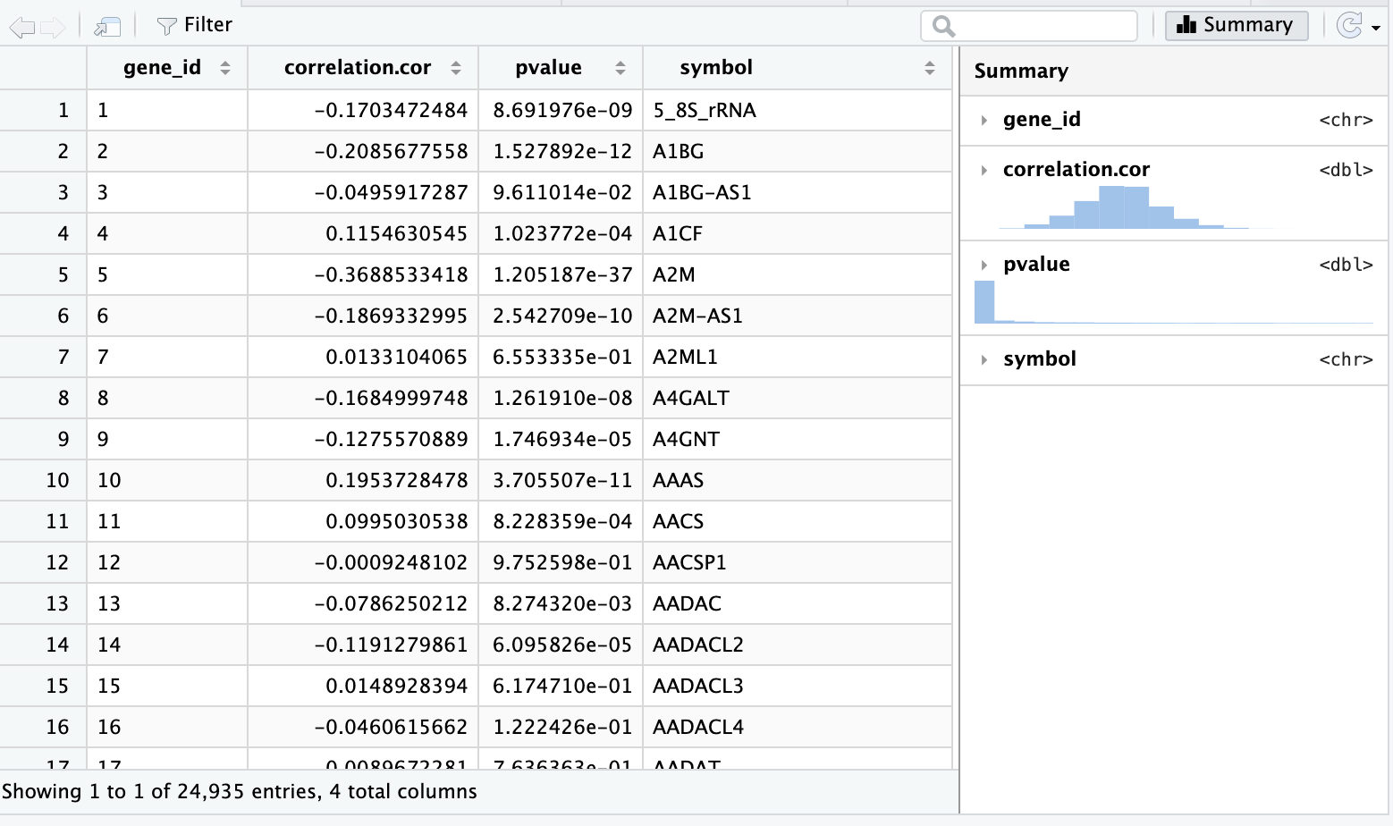
Task: Click the forward navigation arrow
Action: 53,27
